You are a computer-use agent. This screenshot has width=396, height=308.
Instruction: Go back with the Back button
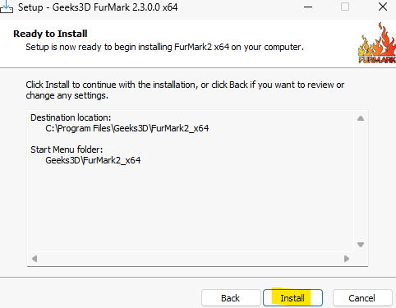coord(231,298)
